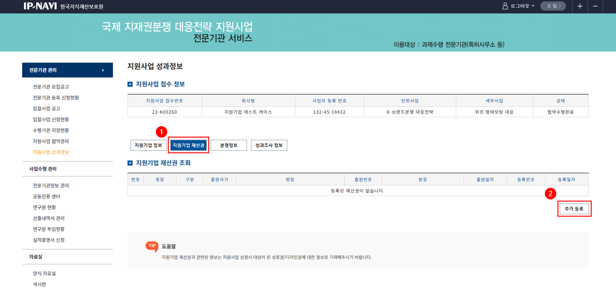Click the 포털 button
Screen dimensions: 616x297
tap(553, 6)
